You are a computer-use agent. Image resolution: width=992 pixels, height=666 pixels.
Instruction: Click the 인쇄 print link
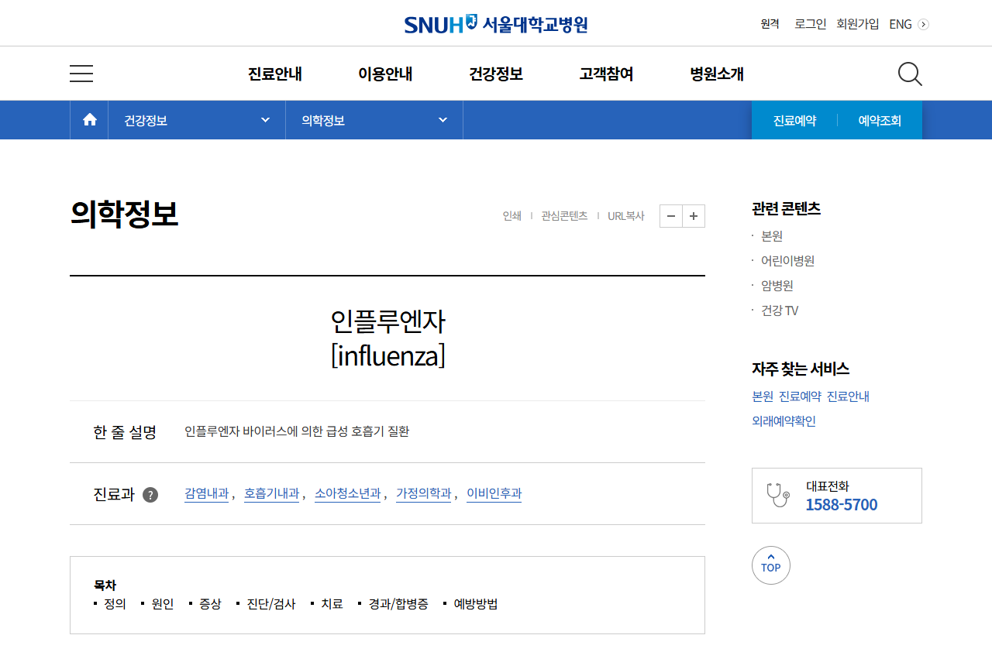pyautogui.click(x=511, y=216)
